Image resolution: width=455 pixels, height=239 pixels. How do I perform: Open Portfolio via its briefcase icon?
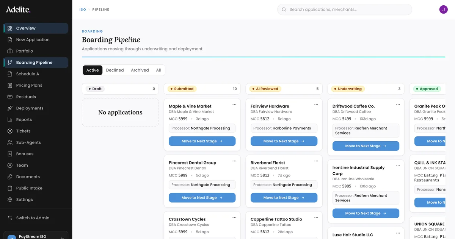pyautogui.click(x=10, y=51)
